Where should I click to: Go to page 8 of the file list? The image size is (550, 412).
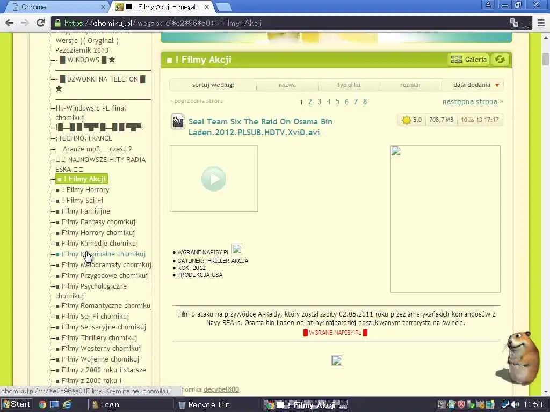365,101
